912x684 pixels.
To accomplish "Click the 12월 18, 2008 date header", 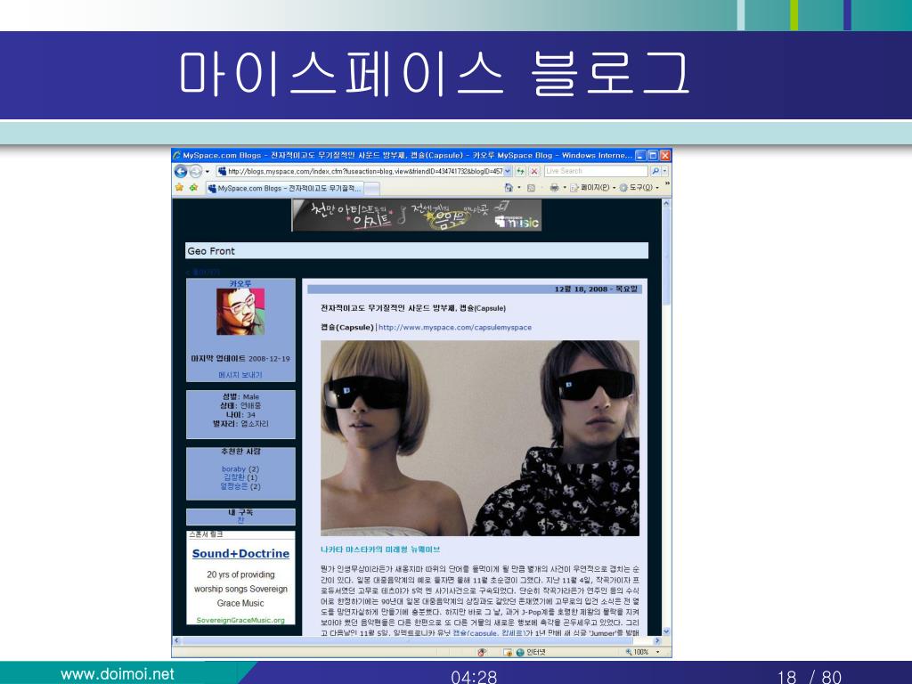I will point(596,289).
